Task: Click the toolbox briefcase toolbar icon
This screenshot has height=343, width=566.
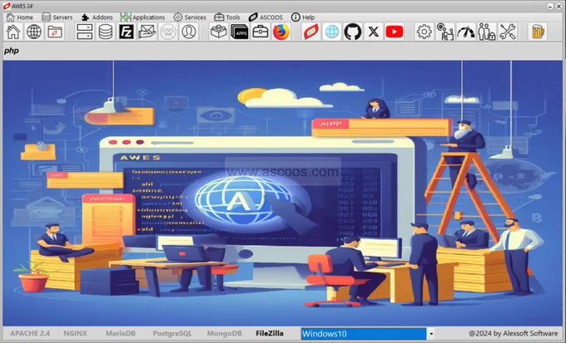Action: click(x=261, y=32)
